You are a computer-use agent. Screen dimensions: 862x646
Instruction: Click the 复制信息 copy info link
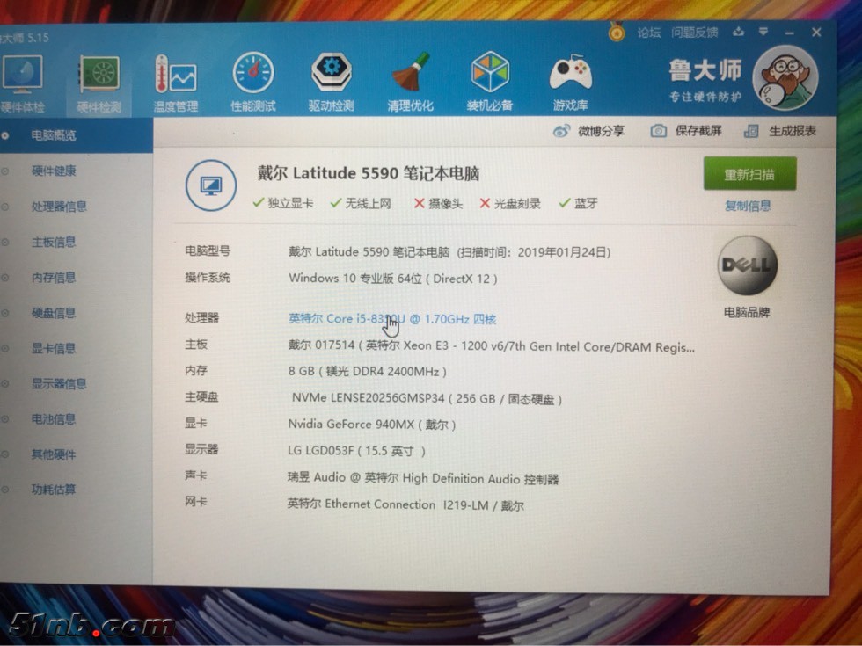(748, 206)
